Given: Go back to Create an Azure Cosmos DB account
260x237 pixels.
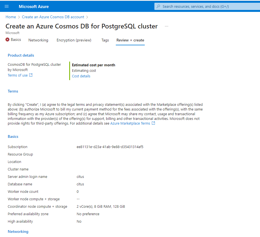Looking at the screenshot, I should [53, 17].
